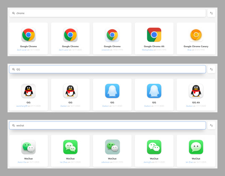The width and height of the screenshot is (225, 176).
Task: Select the QQ Alt penguin icon
Action: 196,91
